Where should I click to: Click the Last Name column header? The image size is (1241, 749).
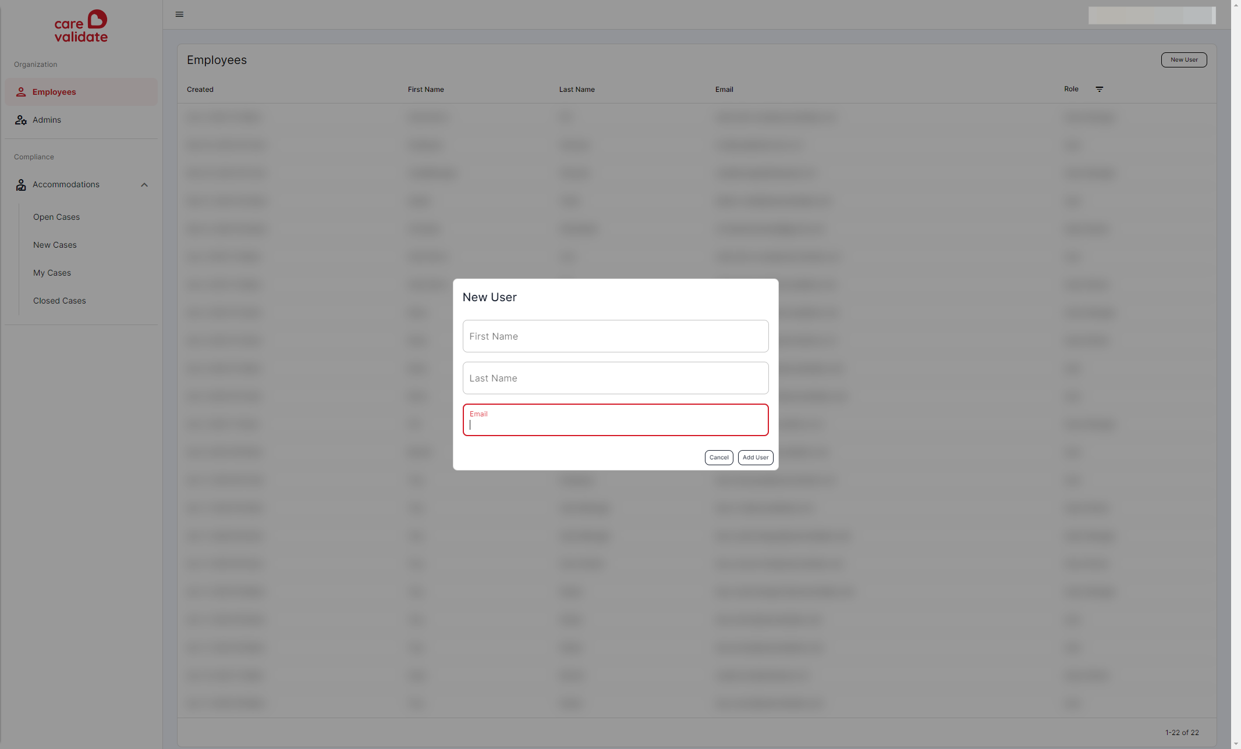click(577, 90)
